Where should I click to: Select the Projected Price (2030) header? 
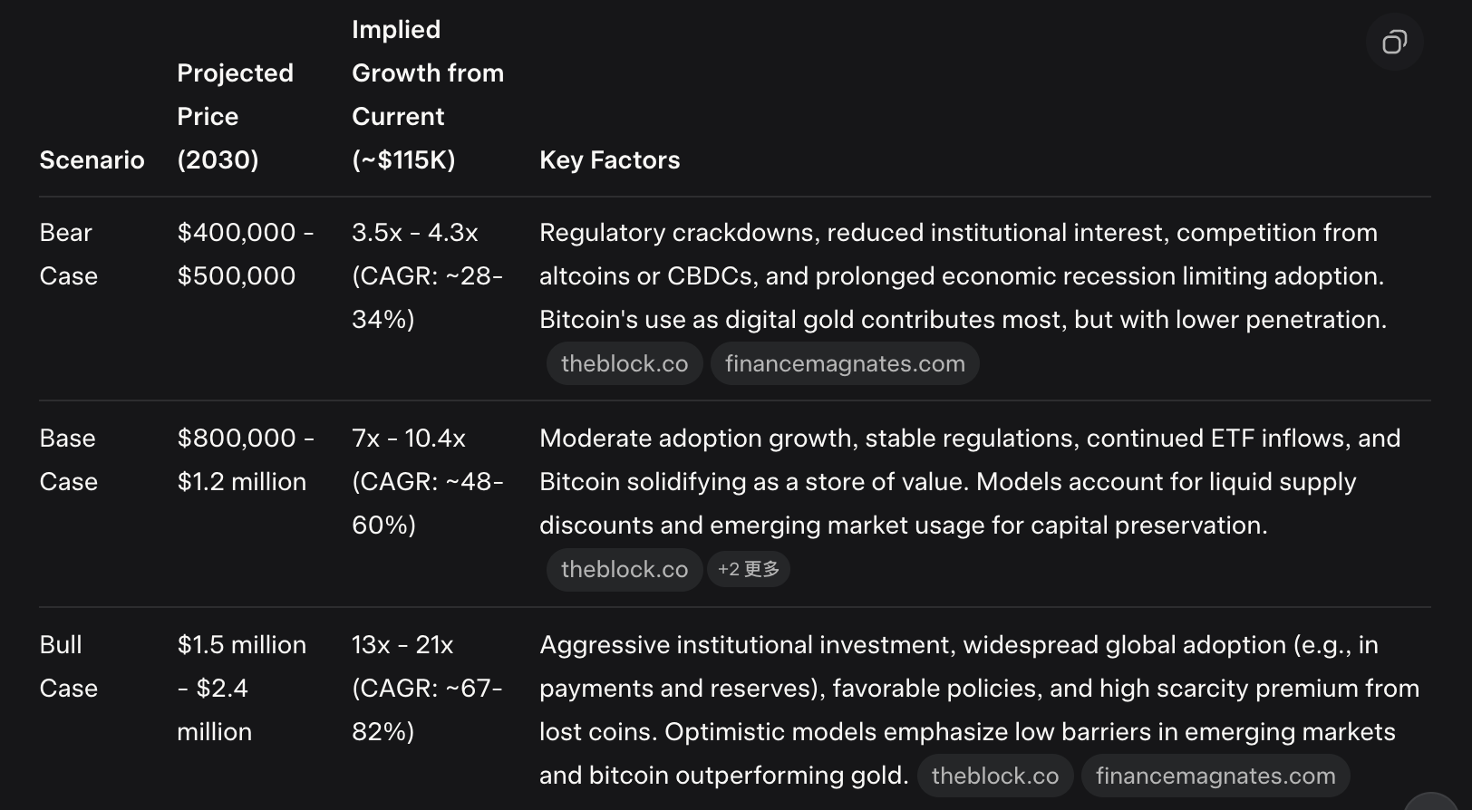(x=235, y=116)
